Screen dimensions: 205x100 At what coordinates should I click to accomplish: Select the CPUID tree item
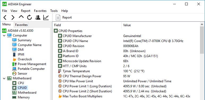point(20,88)
